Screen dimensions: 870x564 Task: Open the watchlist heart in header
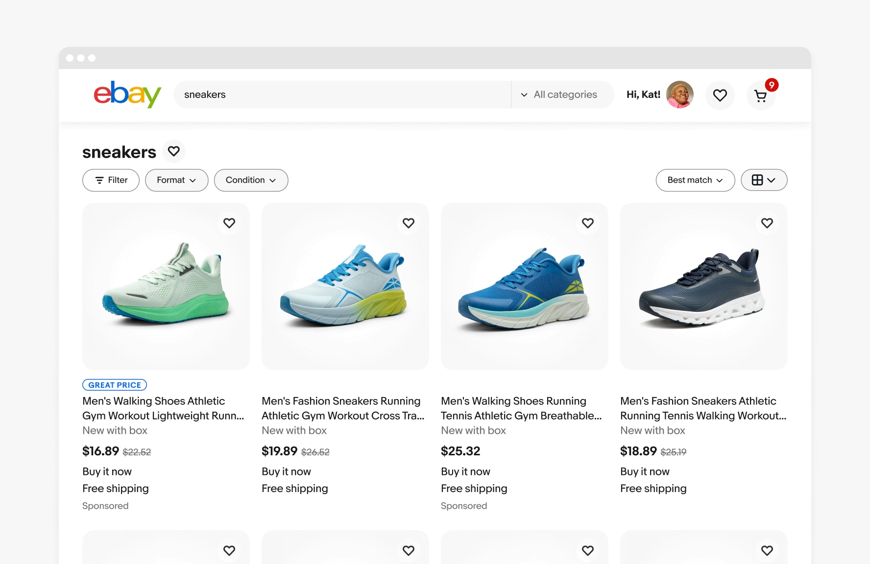coord(720,95)
